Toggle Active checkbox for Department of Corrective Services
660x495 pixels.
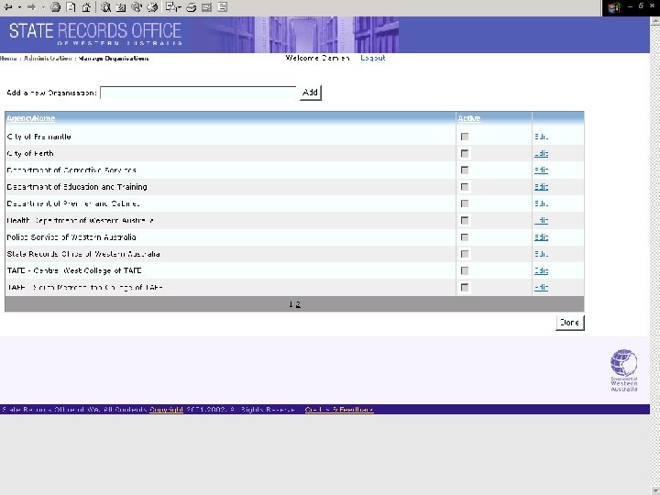[465, 170]
